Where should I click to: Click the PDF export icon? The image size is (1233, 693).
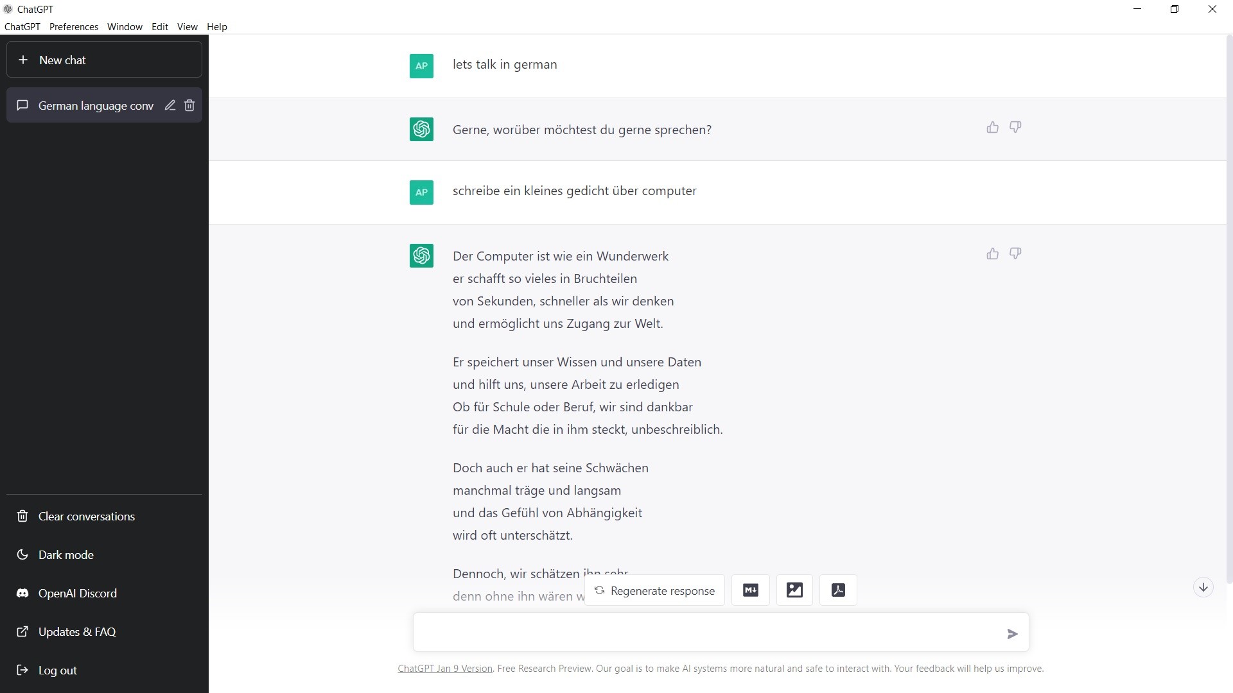coord(837,590)
